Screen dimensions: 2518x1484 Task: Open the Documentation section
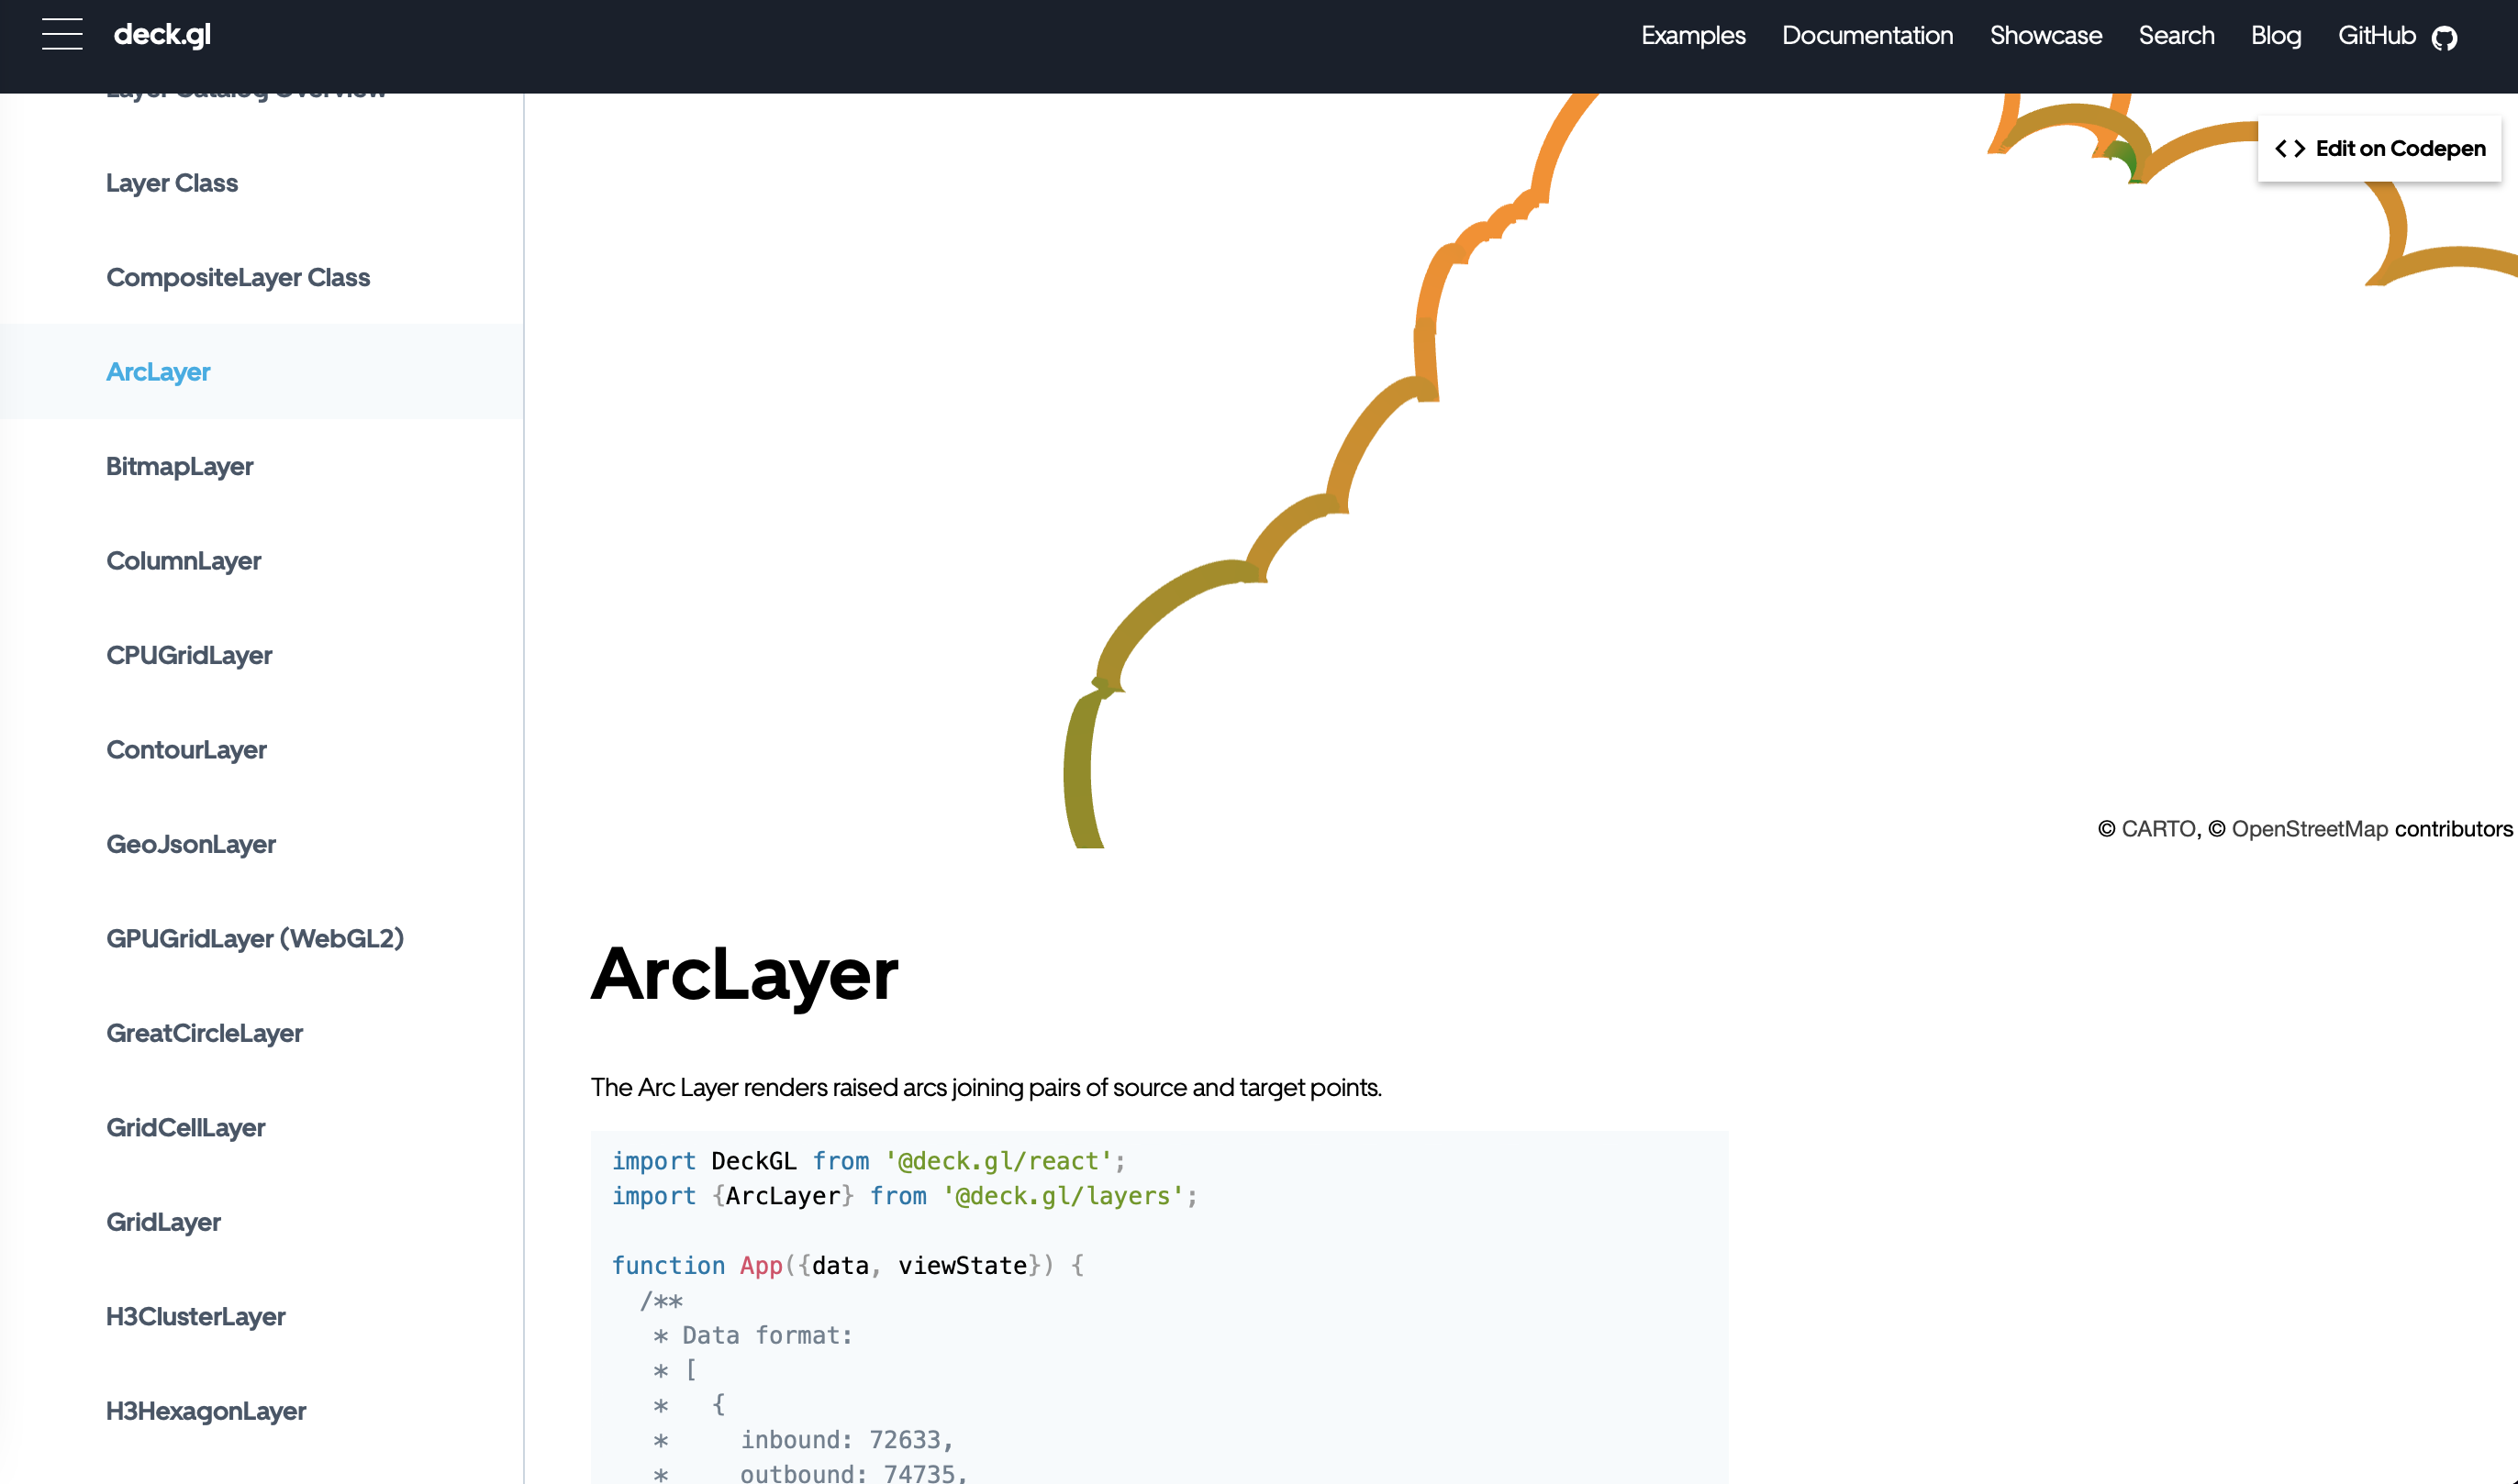click(1866, 36)
